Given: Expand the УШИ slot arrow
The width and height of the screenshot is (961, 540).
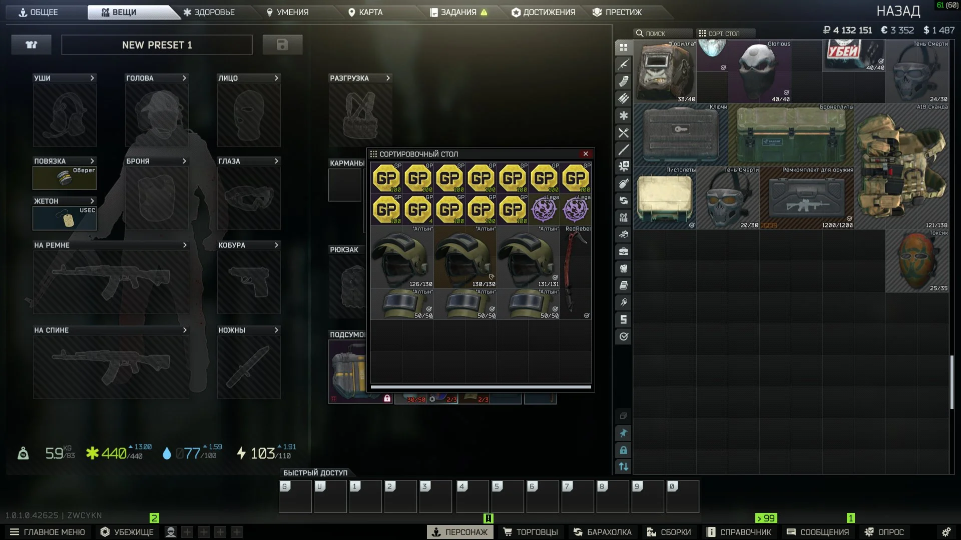Looking at the screenshot, I should click(x=92, y=78).
